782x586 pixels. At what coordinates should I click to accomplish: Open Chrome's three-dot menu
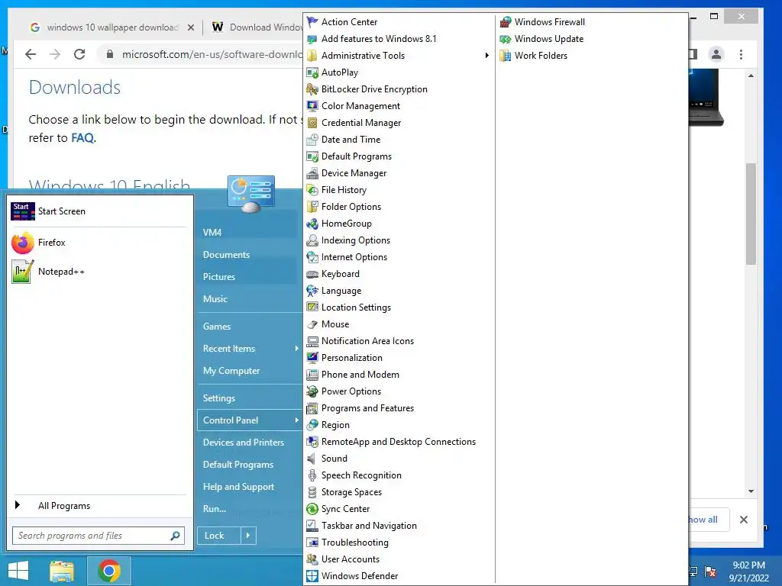coord(741,54)
